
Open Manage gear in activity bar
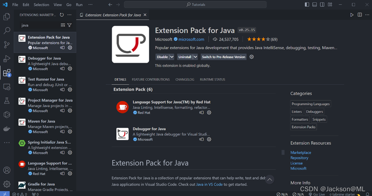click(x=6, y=184)
